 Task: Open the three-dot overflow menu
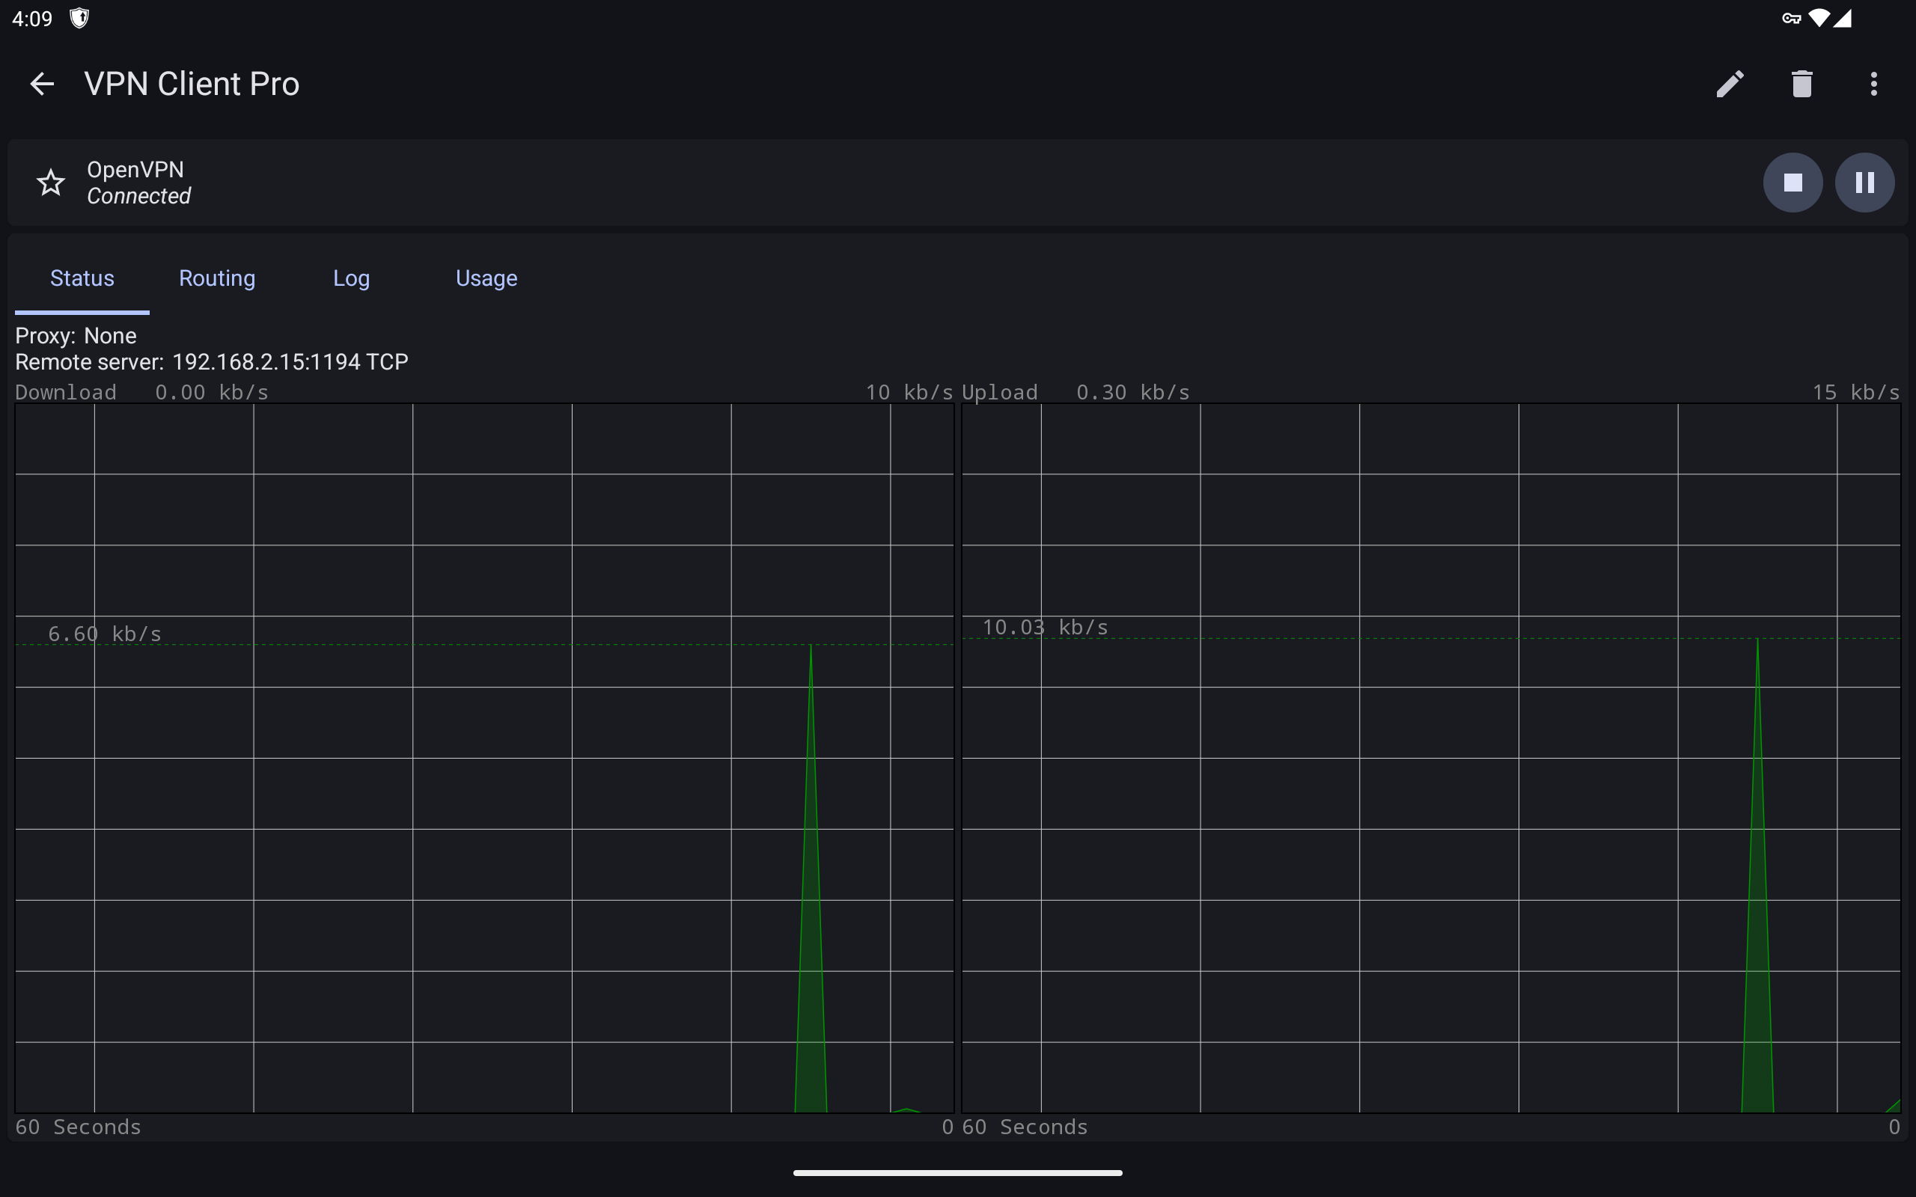(x=1873, y=84)
